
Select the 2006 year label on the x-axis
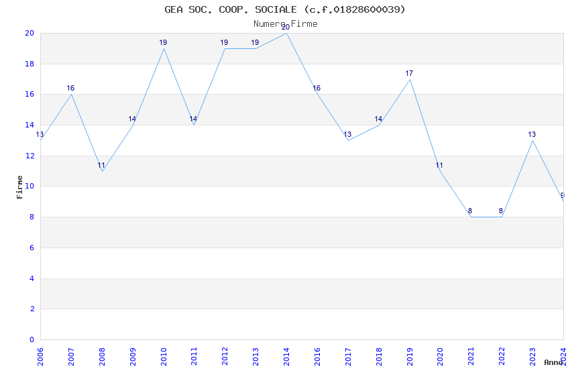[x=40, y=357]
